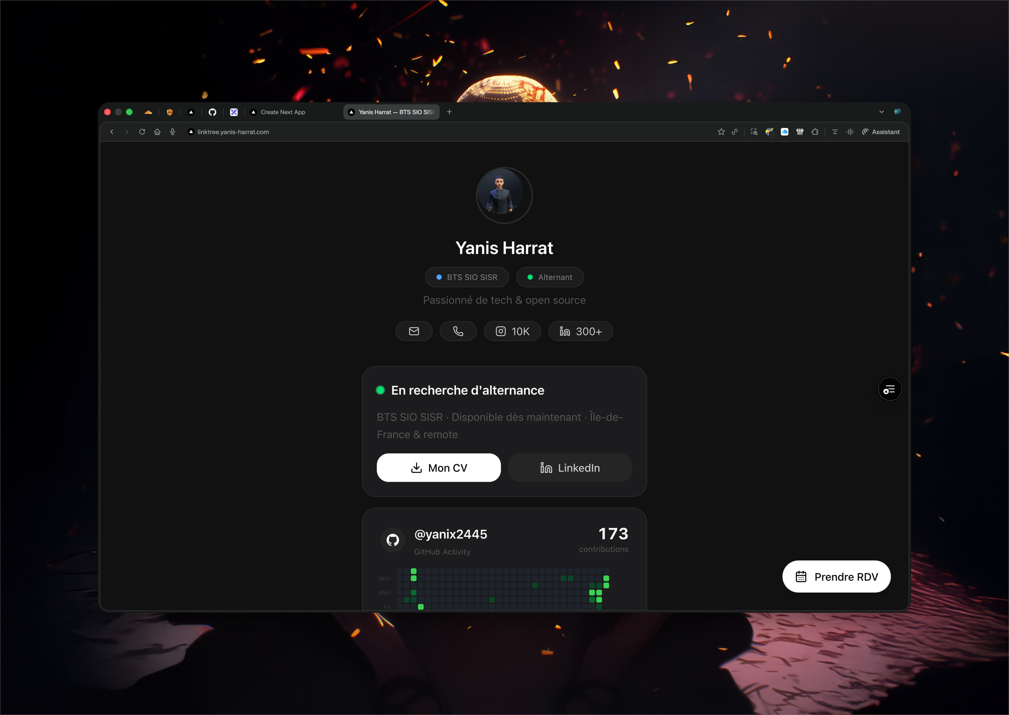Click the BTS SIO SISR badge
The image size is (1009, 715).
[x=467, y=277]
